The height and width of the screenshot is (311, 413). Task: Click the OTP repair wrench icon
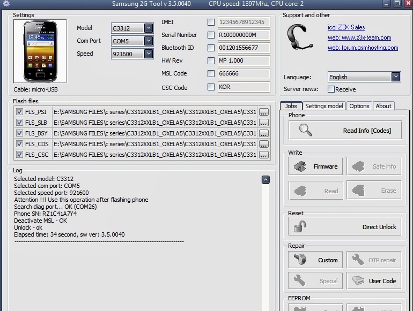(x=358, y=260)
